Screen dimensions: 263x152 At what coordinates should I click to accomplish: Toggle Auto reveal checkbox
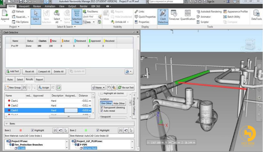[x=102, y=111]
